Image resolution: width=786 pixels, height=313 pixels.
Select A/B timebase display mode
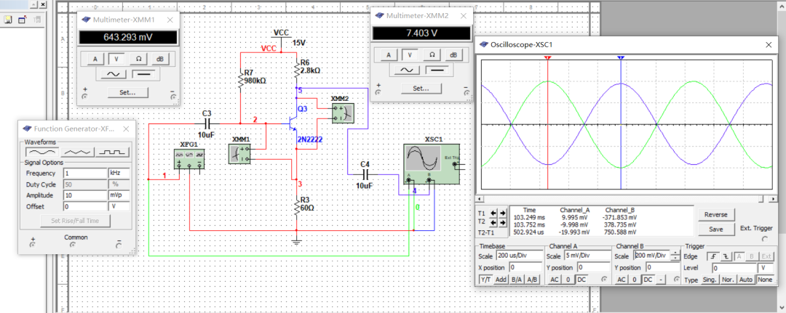tap(532, 280)
